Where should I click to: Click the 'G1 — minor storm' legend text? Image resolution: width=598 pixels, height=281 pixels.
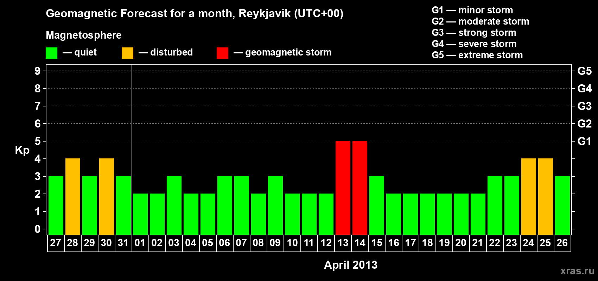[472, 10]
